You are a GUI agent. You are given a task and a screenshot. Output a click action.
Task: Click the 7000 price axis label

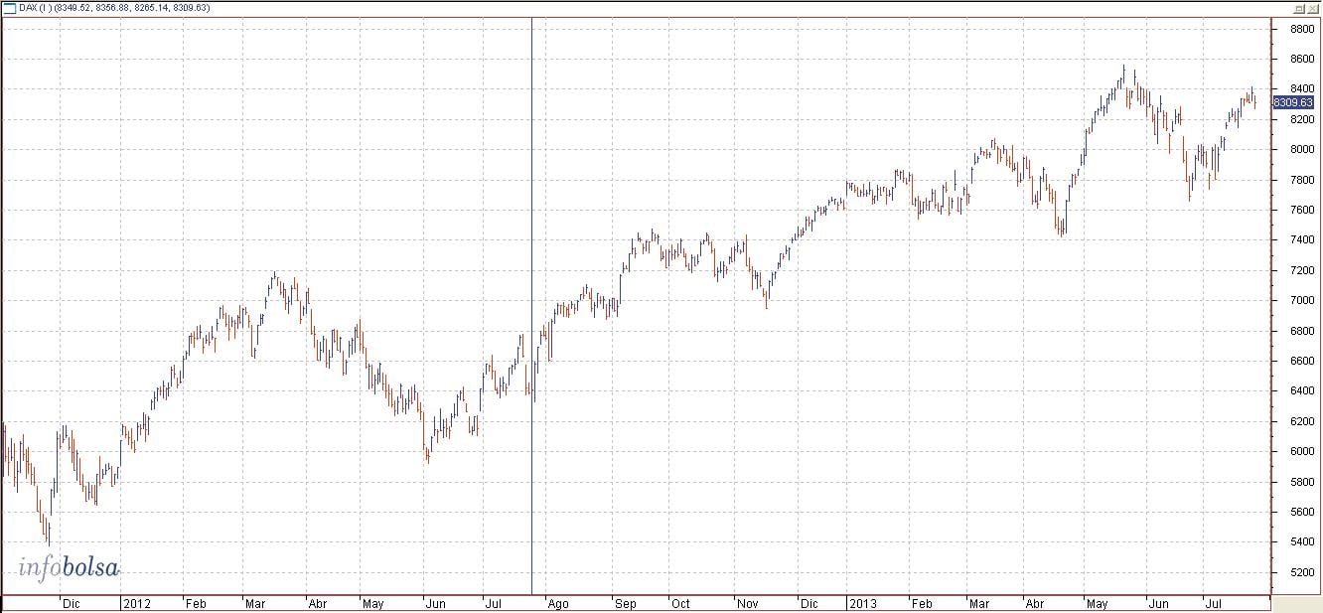pyautogui.click(x=1301, y=300)
